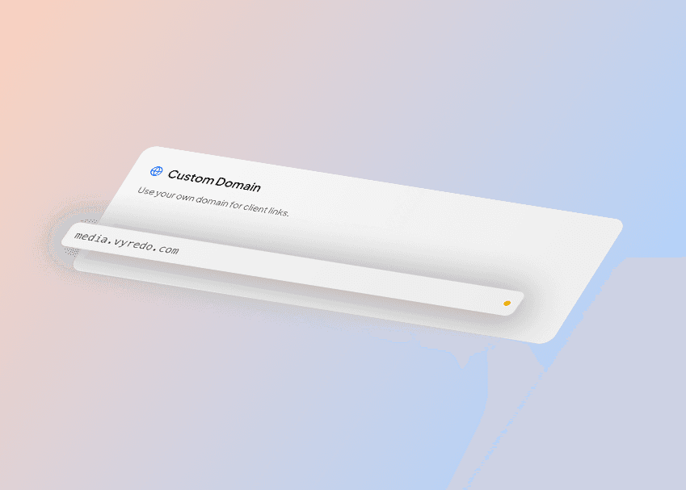Click the '.com' ending of the domain
This screenshot has width=686, height=490.
coord(166,249)
